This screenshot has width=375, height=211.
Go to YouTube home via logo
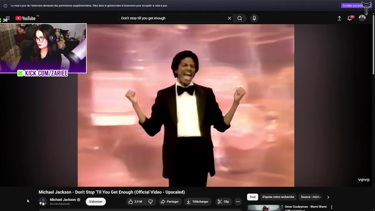point(25,18)
